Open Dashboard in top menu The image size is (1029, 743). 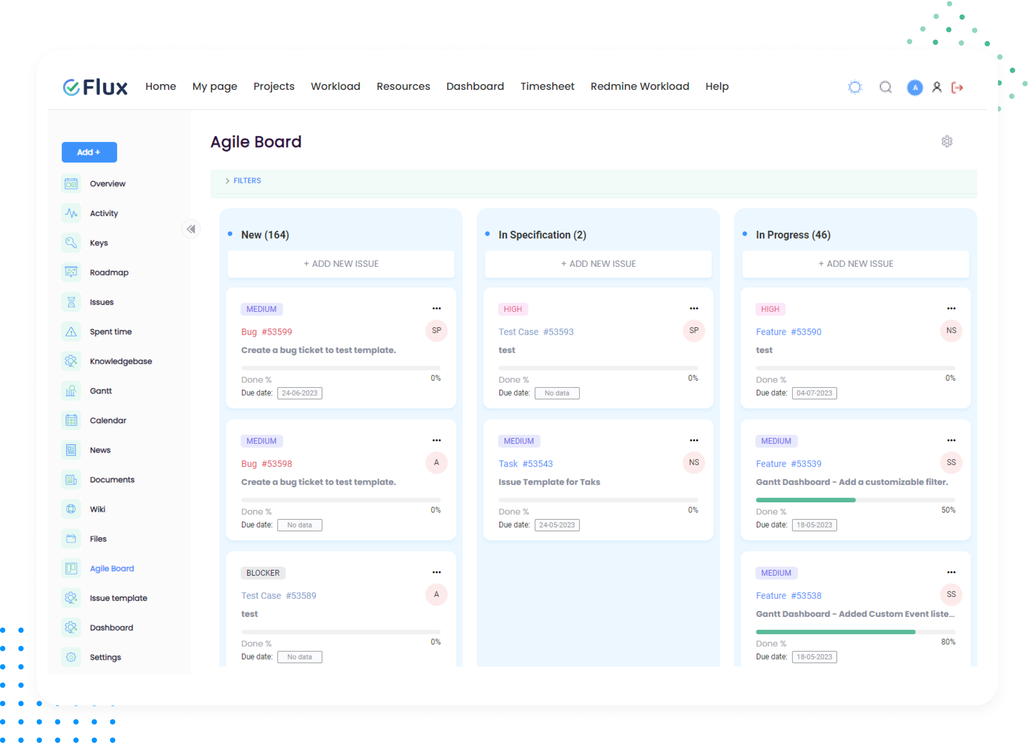point(475,86)
